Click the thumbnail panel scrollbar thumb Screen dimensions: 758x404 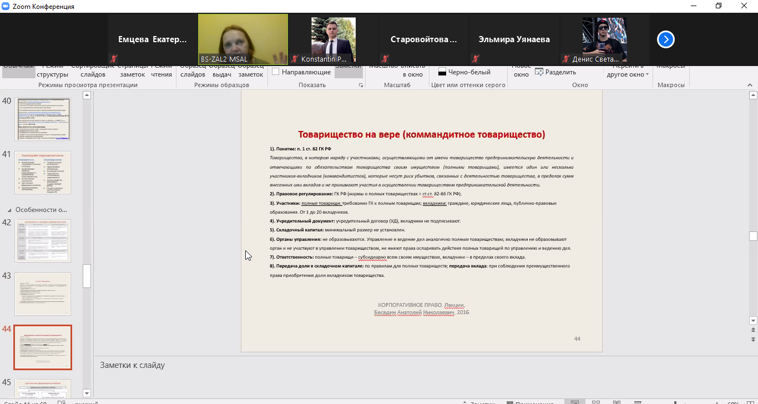[x=87, y=276]
